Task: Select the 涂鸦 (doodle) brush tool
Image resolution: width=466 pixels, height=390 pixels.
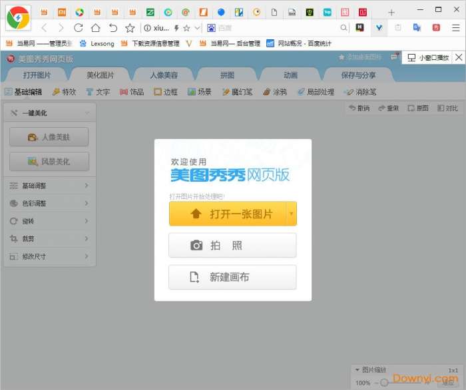Action: point(273,92)
